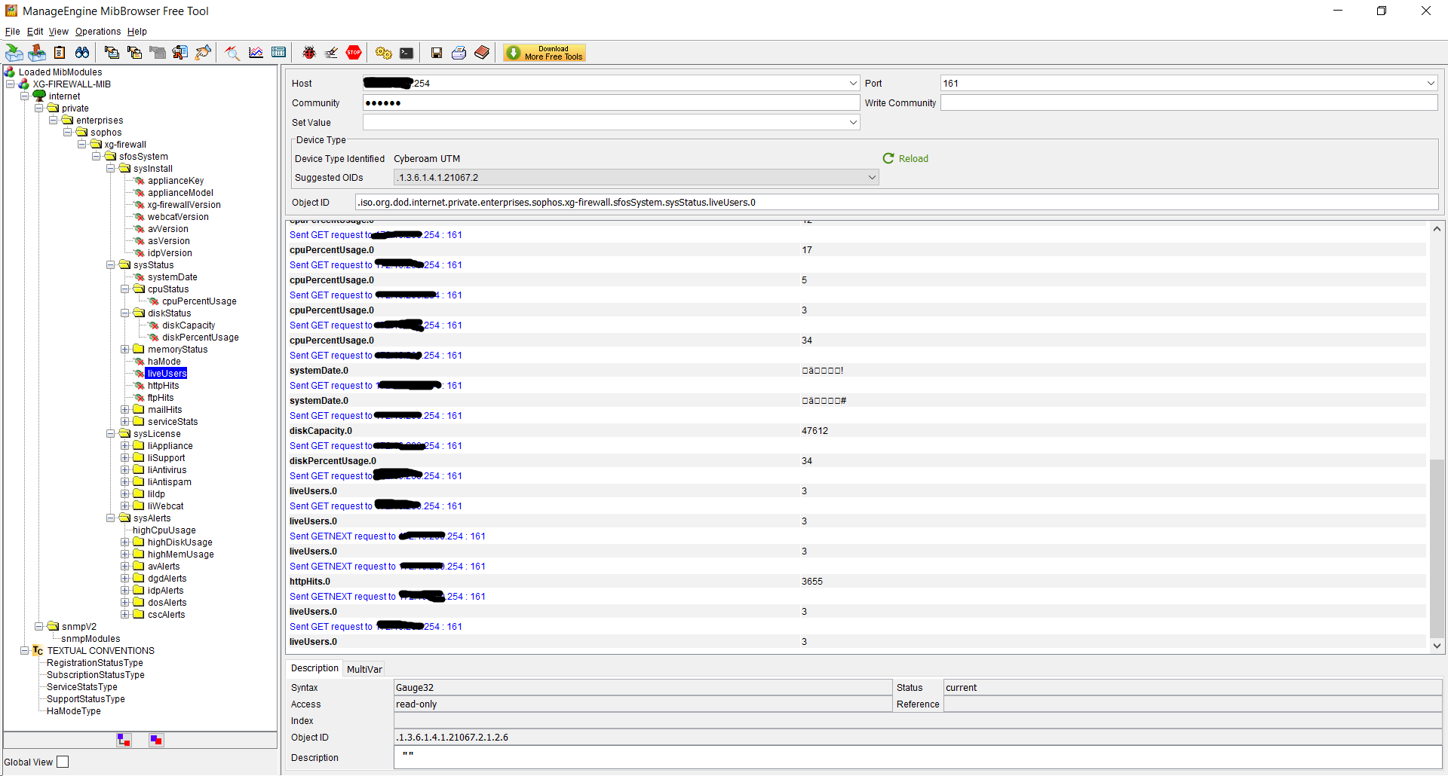
Task: Select the HaModeType textual convention
Action: point(73,711)
